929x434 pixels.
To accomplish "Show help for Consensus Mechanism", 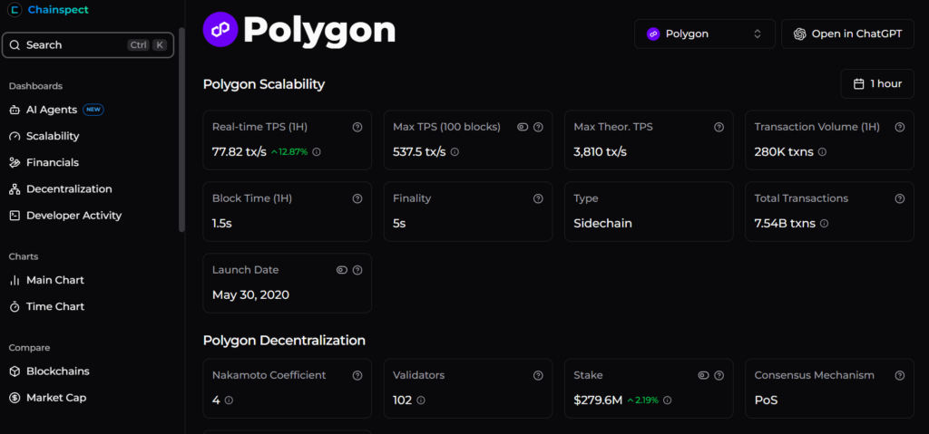I will click(899, 375).
